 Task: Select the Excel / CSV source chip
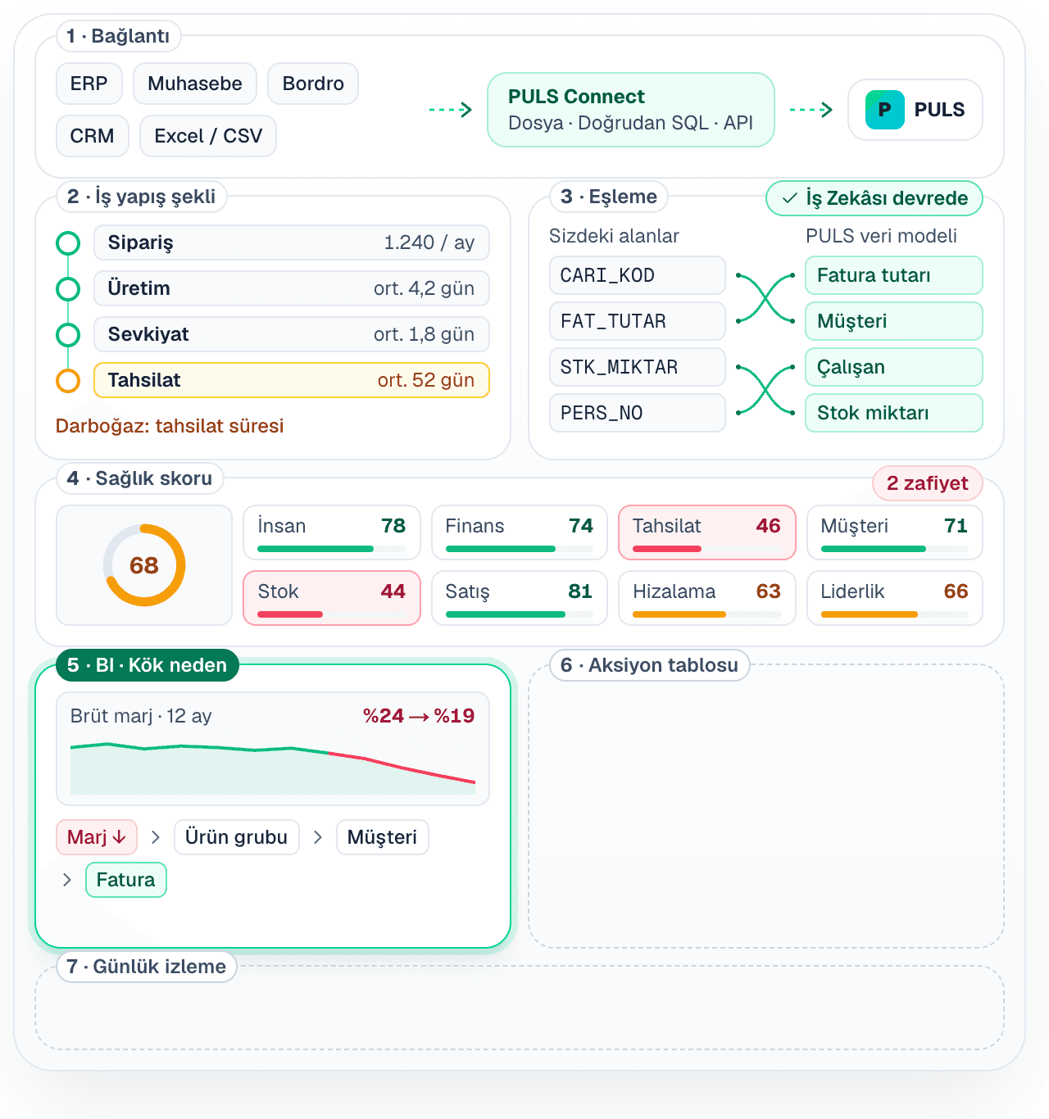208,136
